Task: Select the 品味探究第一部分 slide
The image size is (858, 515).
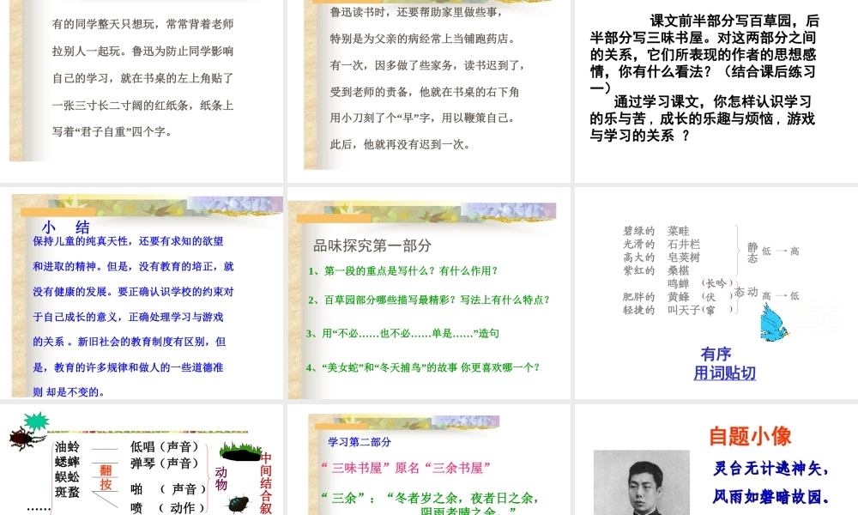Action: pos(429,293)
